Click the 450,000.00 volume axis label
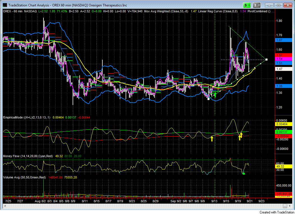The width and height of the screenshot is (295, 214). click(284, 186)
